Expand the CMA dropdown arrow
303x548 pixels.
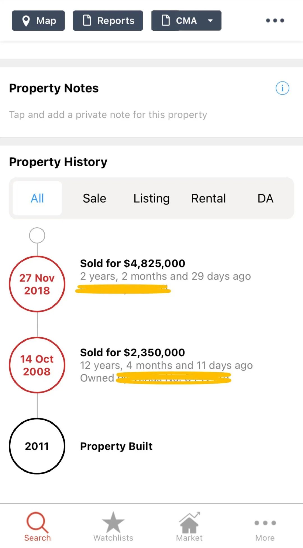(210, 21)
